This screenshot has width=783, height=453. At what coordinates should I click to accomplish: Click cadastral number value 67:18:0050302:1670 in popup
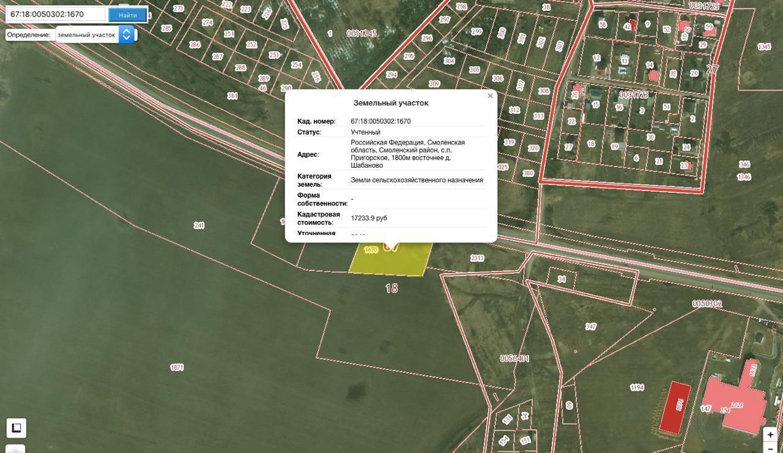380,121
